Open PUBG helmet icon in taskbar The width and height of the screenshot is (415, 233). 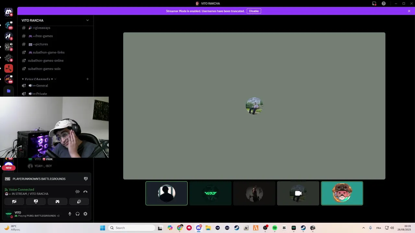coord(313,228)
